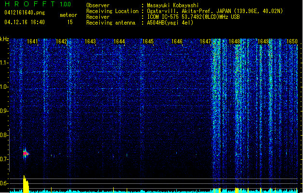Image resolution: width=303 pixels, height=193 pixels.
Task: Click the Ogata-vill. Akita-Pref. JAPAN location text
Action: tap(215, 11)
